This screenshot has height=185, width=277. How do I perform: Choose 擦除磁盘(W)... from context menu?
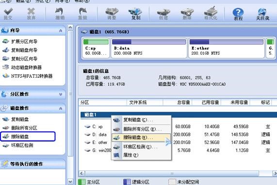click(141, 138)
